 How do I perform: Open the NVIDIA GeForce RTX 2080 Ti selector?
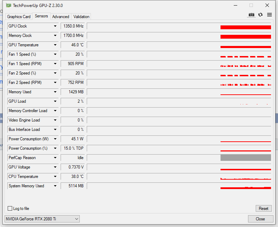pyautogui.click(x=42, y=219)
